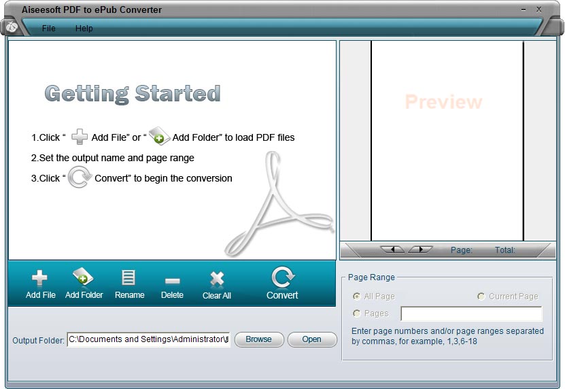Select the Current Page radio button
Viewport: 565px width, 389px height.
coord(481,297)
